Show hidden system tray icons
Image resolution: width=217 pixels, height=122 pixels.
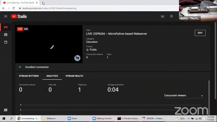point(189,119)
